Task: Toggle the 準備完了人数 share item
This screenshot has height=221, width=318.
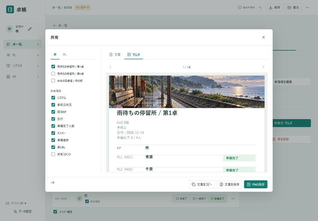Action: point(53,126)
